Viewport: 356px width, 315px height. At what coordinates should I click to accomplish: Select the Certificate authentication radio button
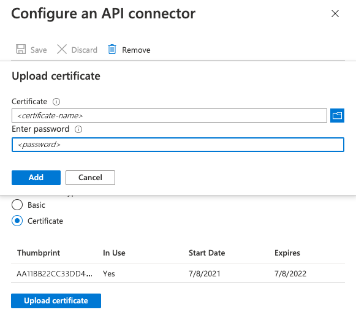pos(17,221)
